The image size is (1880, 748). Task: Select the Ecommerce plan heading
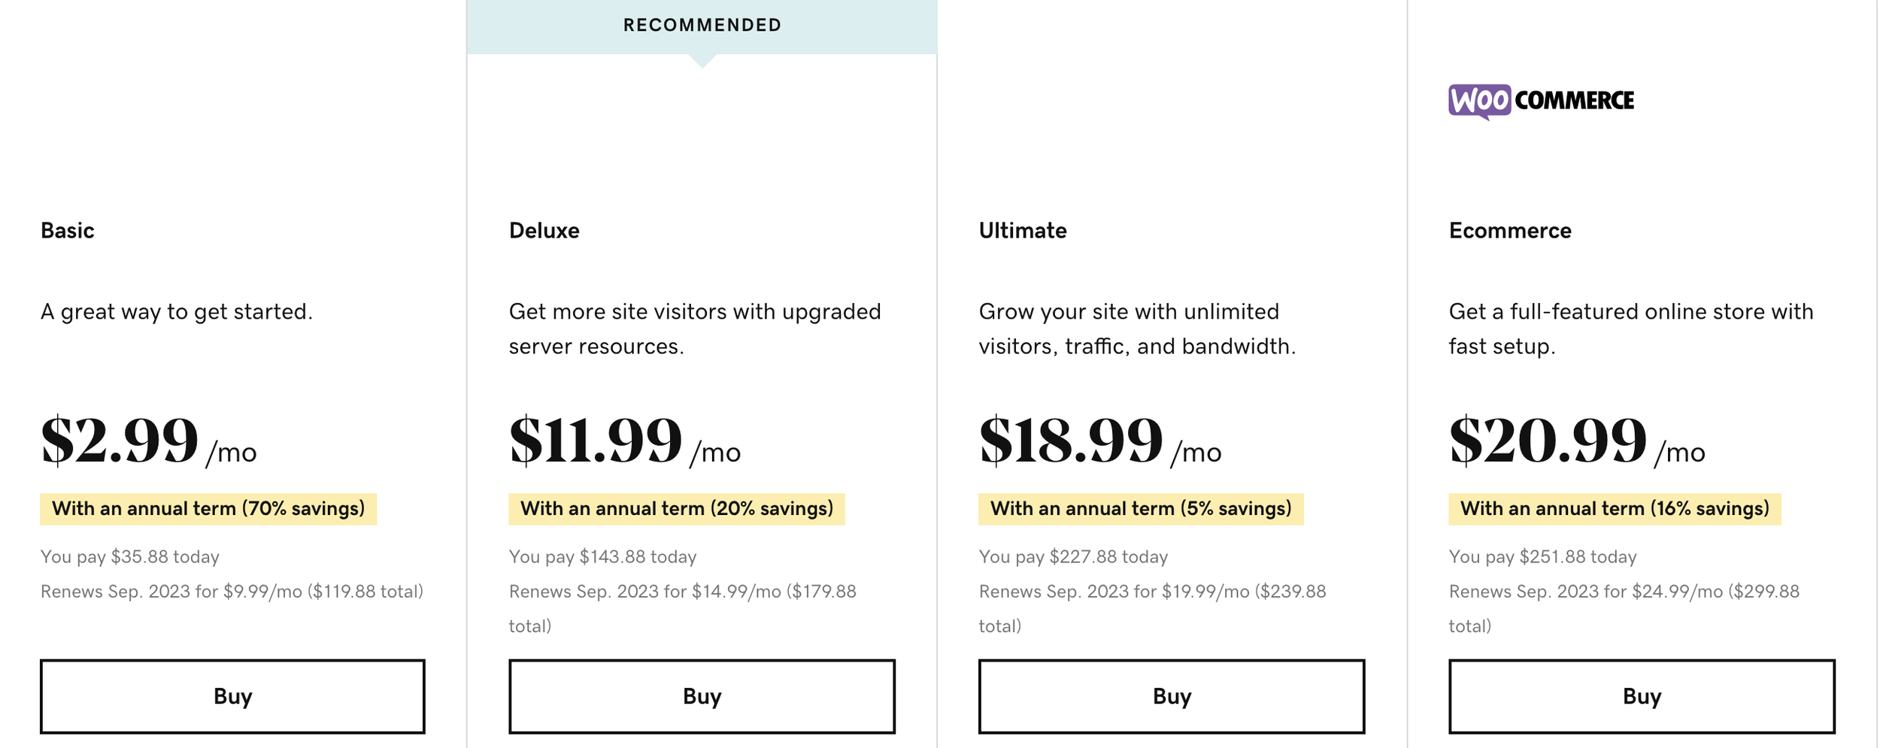[1509, 231]
